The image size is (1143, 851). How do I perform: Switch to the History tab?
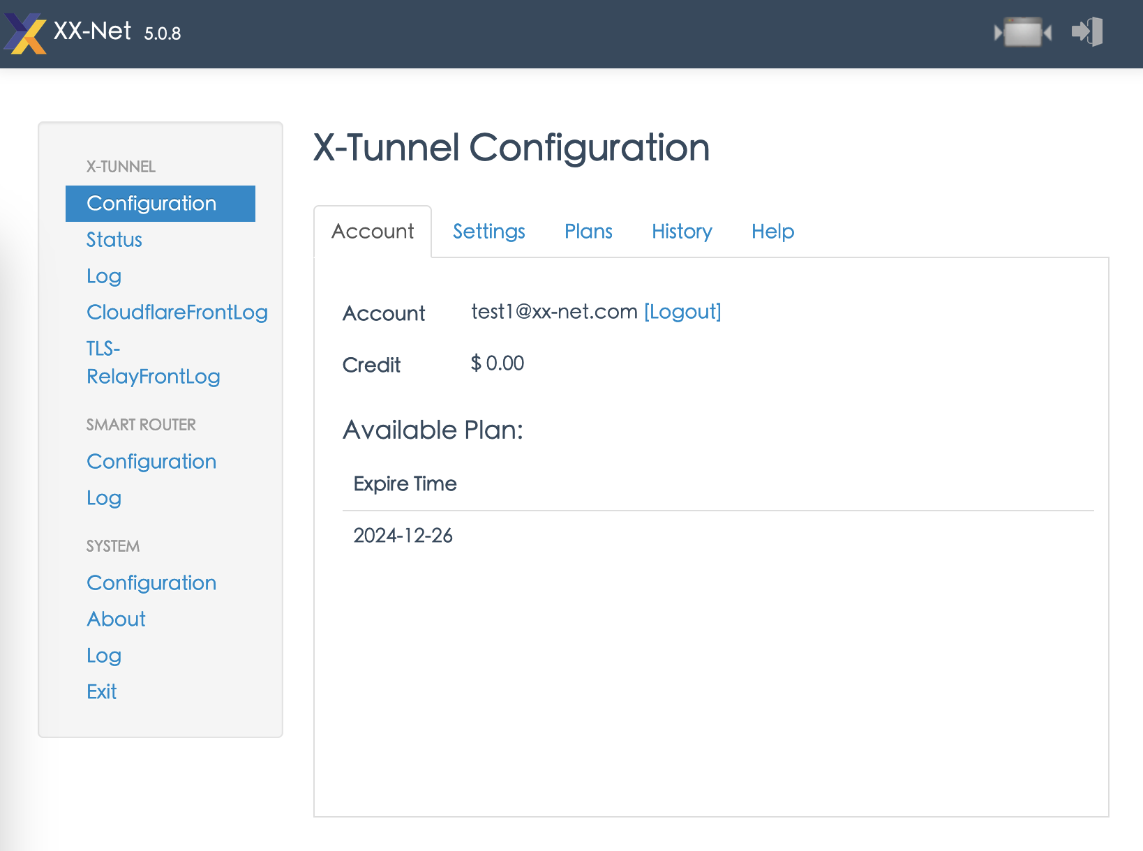click(682, 232)
